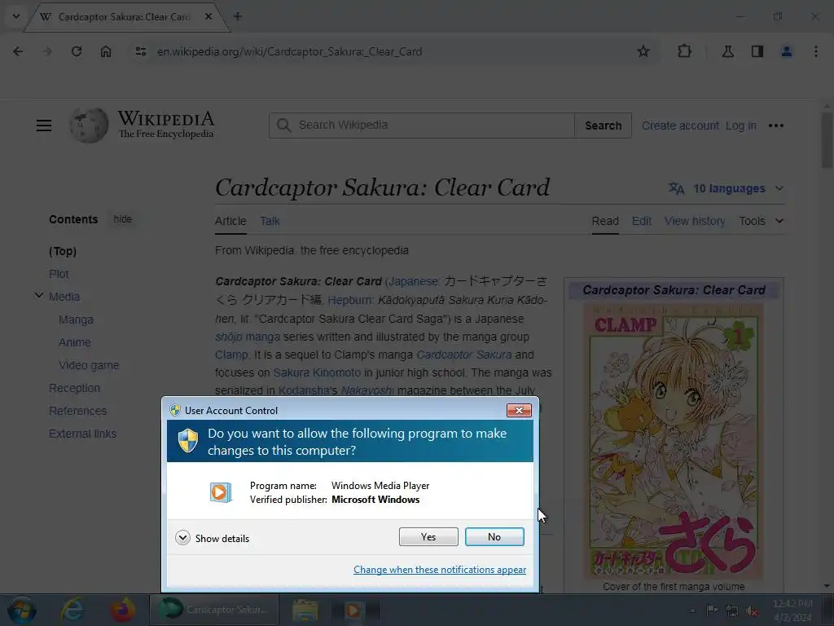The width and height of the screenshot is (834, 626).
Task: Click No in User Account Control dialog
Action: click(494, 536)
